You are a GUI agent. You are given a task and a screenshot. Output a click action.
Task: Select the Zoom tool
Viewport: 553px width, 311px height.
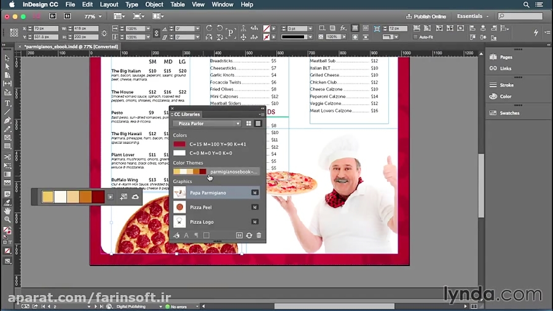point(7,219)
